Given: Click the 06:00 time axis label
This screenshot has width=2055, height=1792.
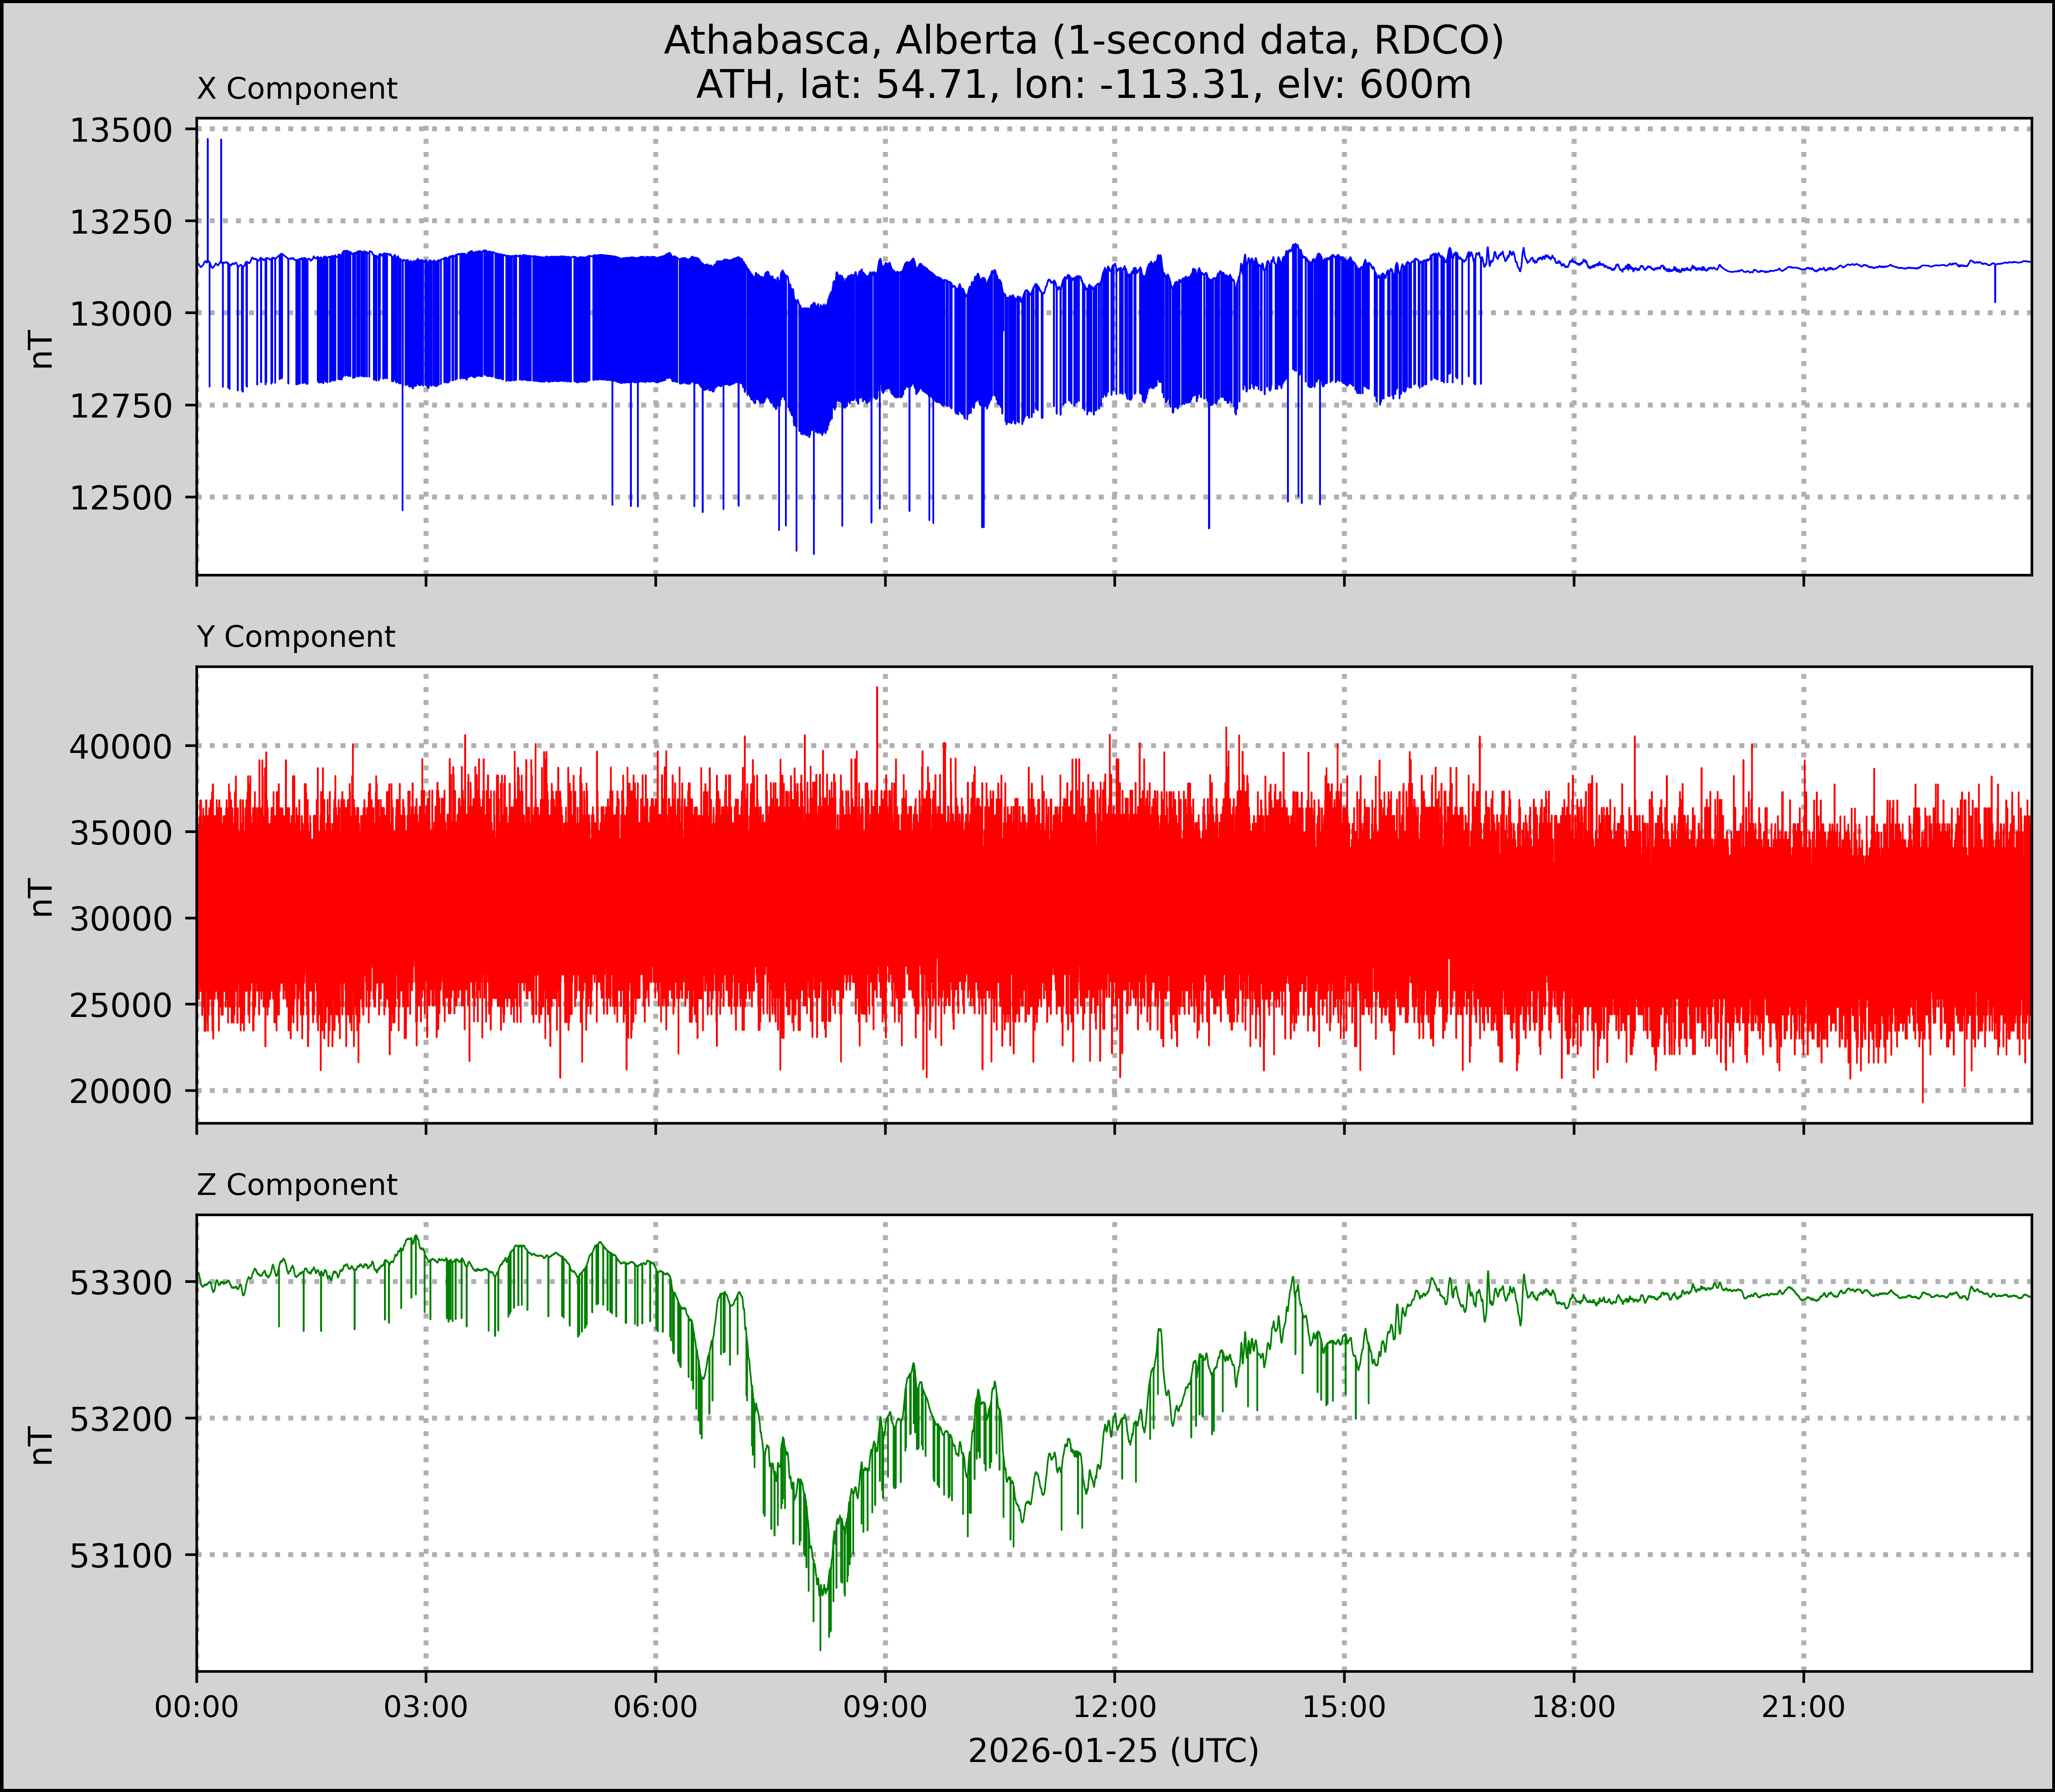Looking at the screenshot, I should (656, 1707).
